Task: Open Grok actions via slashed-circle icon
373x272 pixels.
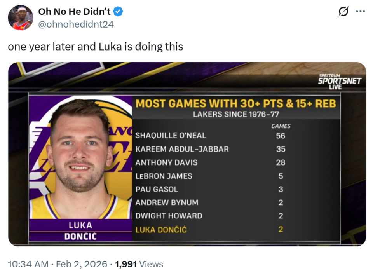Action: [x=343, y=12]
